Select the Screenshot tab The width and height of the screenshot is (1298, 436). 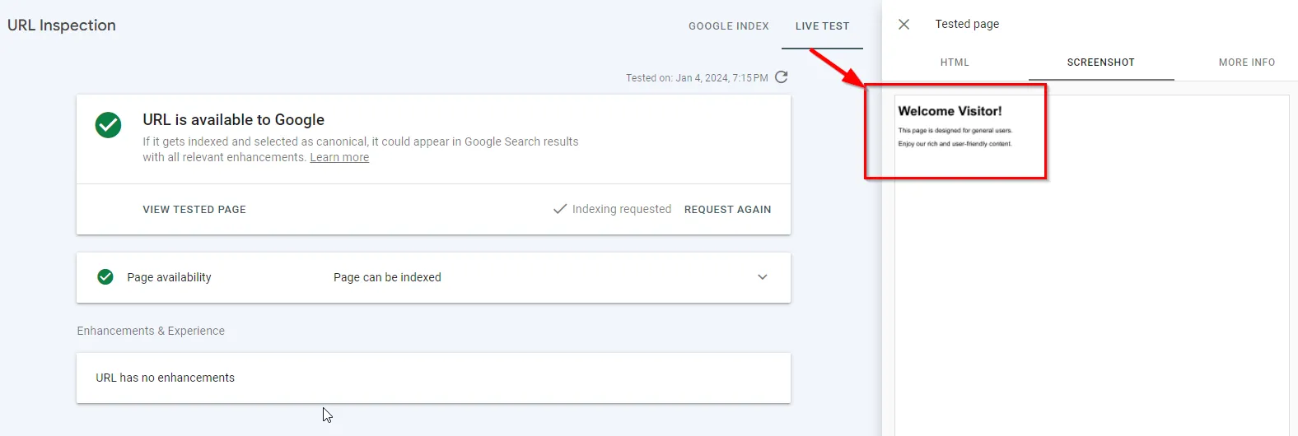[x=1101, y=63]
